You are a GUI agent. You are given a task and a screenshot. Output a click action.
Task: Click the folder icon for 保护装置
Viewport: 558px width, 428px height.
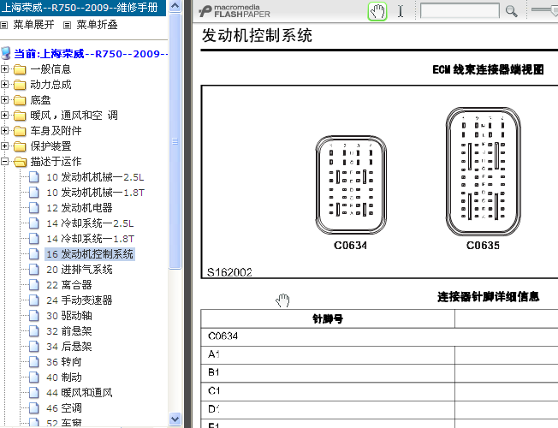[20, 146]
